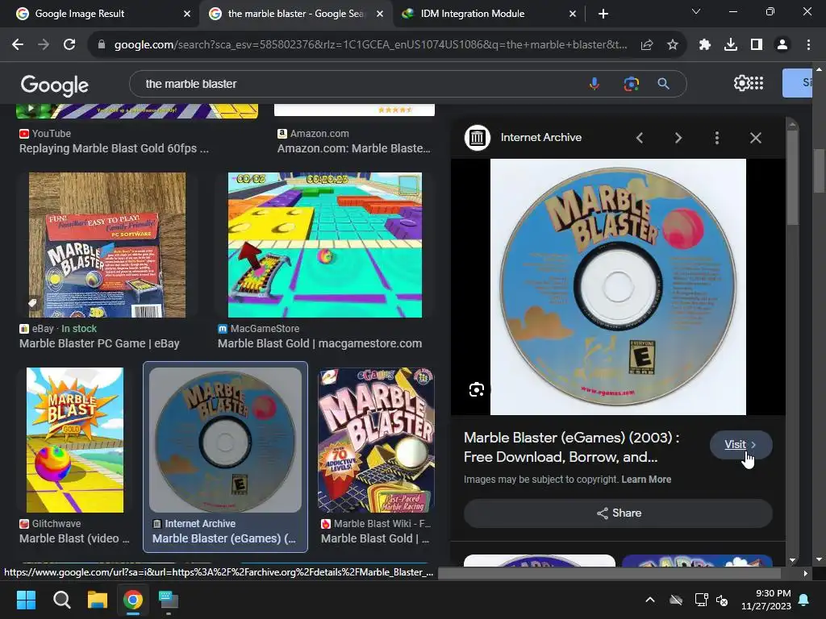The width and height of the screenshot is (826, 619).
Task: Close the Google Image Result tab
Action: (187, 14)
